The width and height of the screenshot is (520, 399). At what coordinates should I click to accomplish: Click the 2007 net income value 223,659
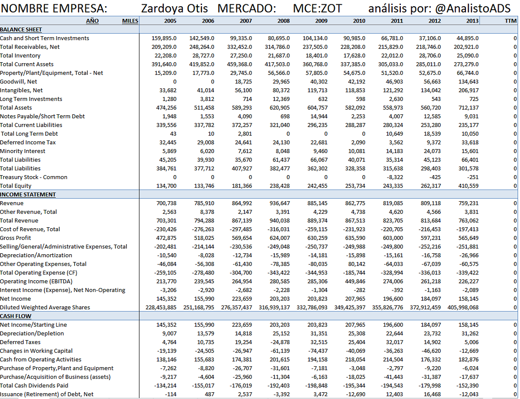[x=242, y=299]
